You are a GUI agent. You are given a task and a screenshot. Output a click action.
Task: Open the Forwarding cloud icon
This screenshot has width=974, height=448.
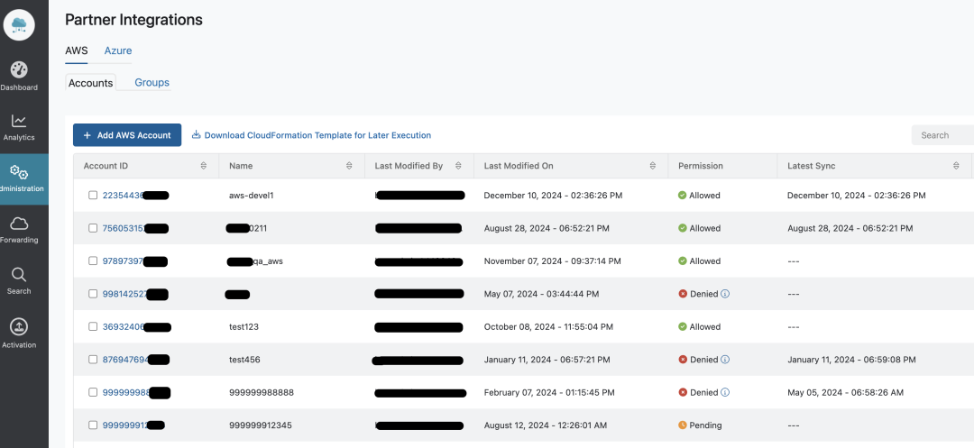tap(19, 224)
